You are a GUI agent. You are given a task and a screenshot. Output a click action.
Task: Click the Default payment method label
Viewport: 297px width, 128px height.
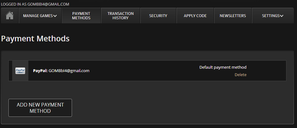pyautogui.click(x=223, y=67)
